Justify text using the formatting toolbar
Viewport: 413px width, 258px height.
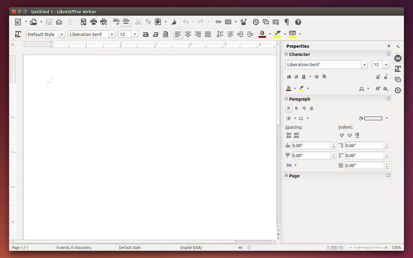(208, 34)
